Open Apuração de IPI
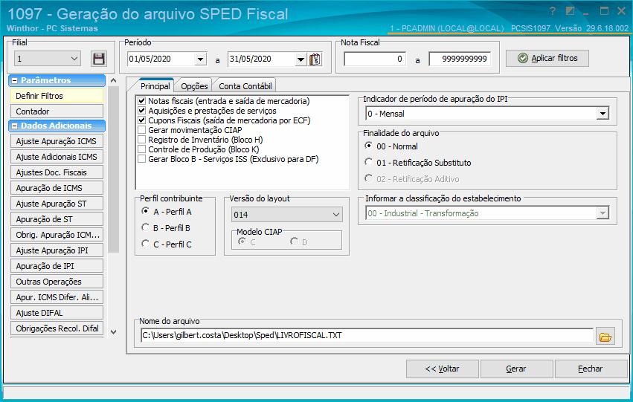This screenshot has height=402, width=633. tap(57, 266)
